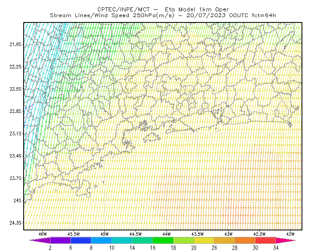Click the legend value 2
The image size is (326, 252).
coord(50,248)
